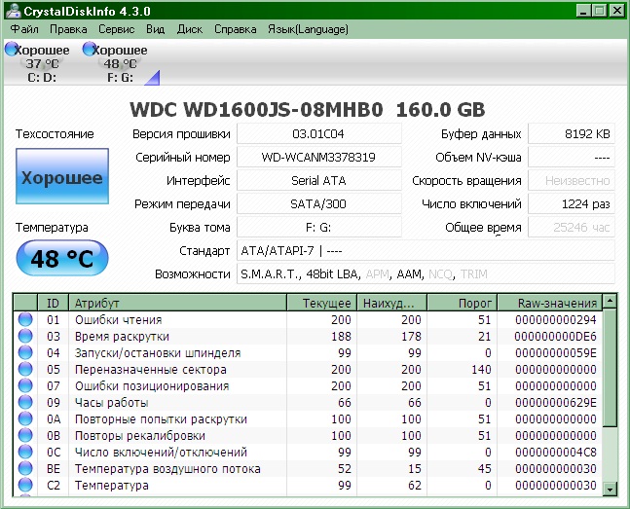Click the Объем NV-кэша value field
The image size is (630, 509).
[572, 157]
